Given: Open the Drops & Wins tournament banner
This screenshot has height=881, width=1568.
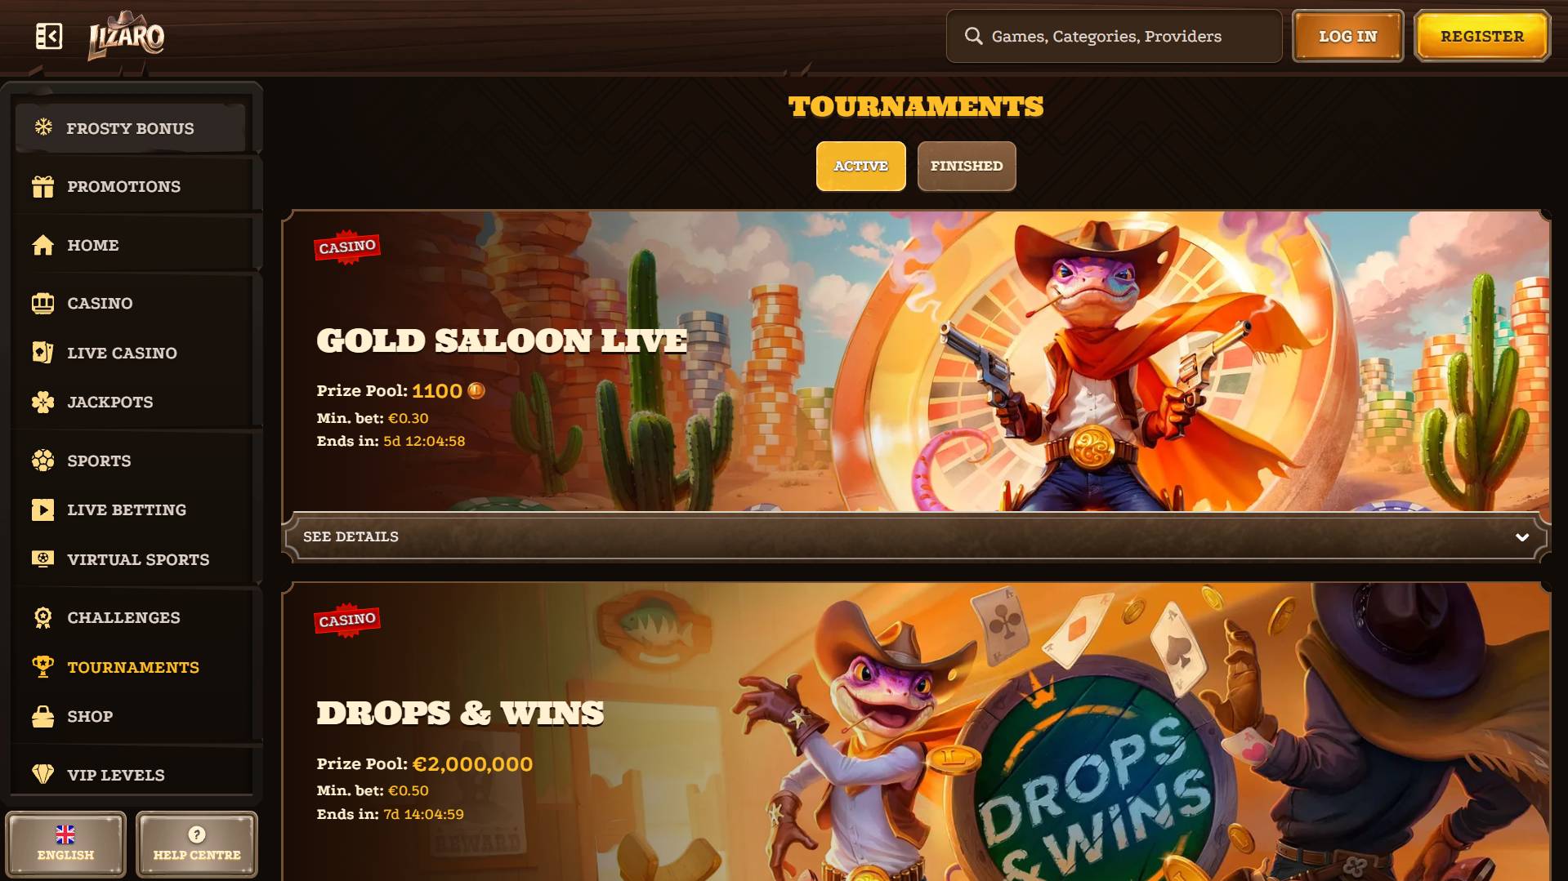Looking at the screenshot, I should pos(916,732).
